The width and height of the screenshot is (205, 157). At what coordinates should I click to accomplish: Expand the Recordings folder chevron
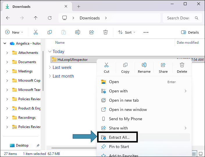tap(7, 118)
